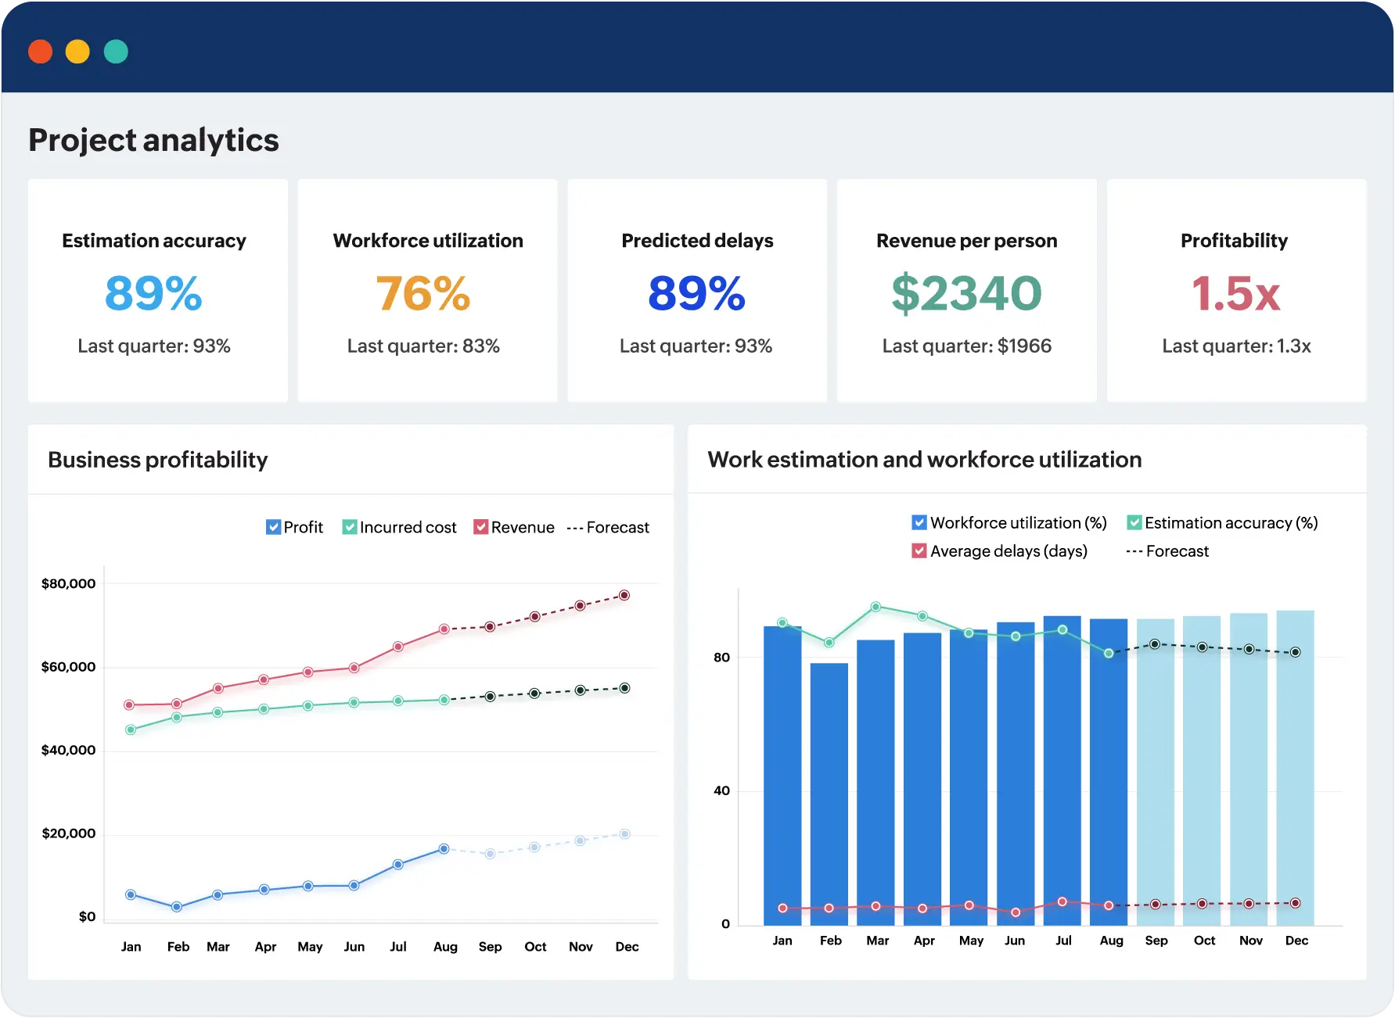
Task: Click the red window close dot
Action: click(x=40, y=52)
